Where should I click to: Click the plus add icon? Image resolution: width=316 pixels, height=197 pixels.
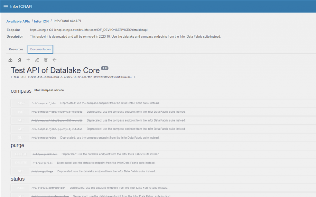pos(28,60)
